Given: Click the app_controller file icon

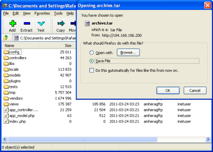Looking at the screenshot, I should [x=6, y=110].
